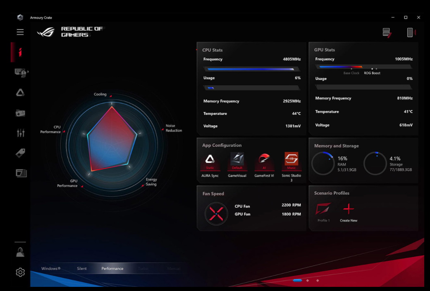Click the GPU usage bar
This screenshot has width=430, height=291.
point(363,87)
